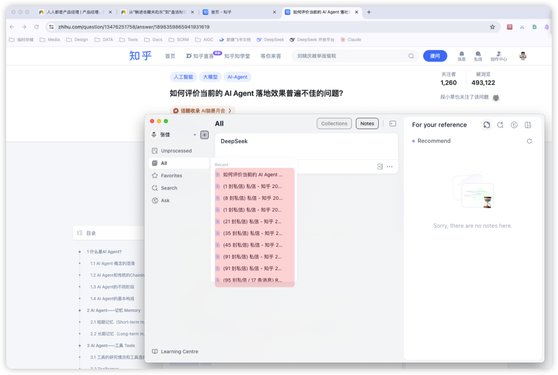Screen dimensions: 558x375
Task: Jump to 1 什么是AI Agent? in 目录
Action: pyautogui.click(x=104, y=252)
